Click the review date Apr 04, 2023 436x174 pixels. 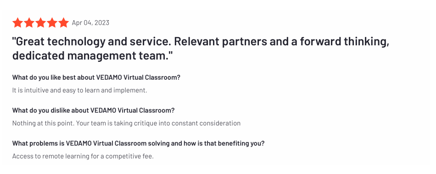click(x=90, y=23)
